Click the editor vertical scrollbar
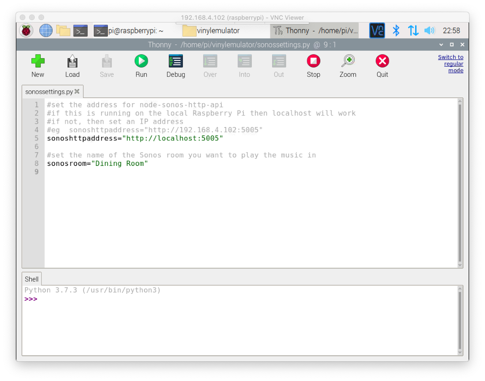This screenshot has height=381, width=485. pyautogui.click(x=460, y=183)
